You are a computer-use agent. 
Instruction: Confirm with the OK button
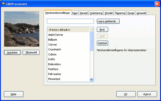pos(126,94)
